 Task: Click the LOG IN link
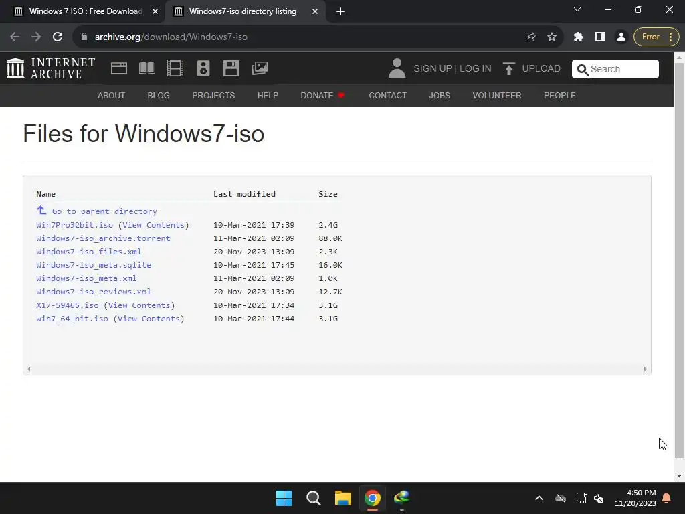[x=476, y=69]
